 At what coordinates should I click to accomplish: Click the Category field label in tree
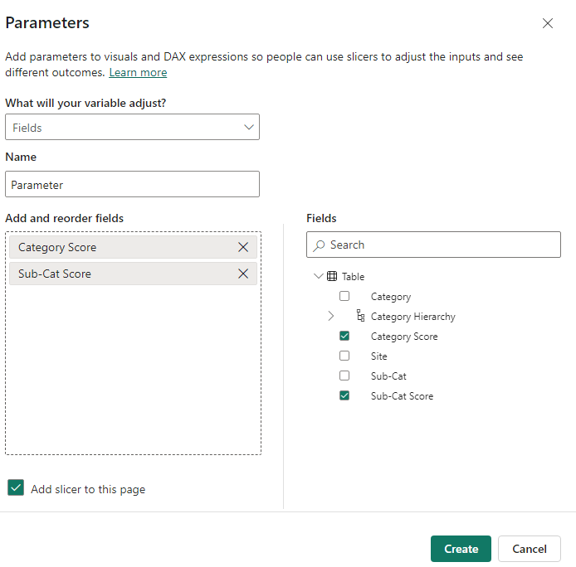(x=390, y=297)
